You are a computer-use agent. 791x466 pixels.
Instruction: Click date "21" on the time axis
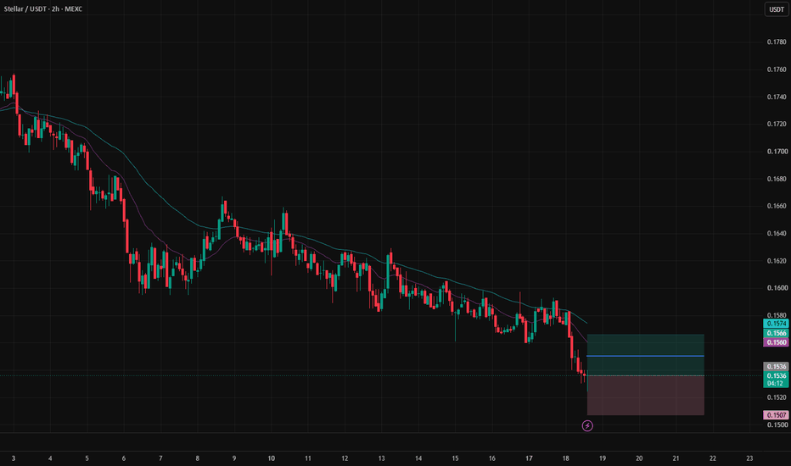(676, 458)
